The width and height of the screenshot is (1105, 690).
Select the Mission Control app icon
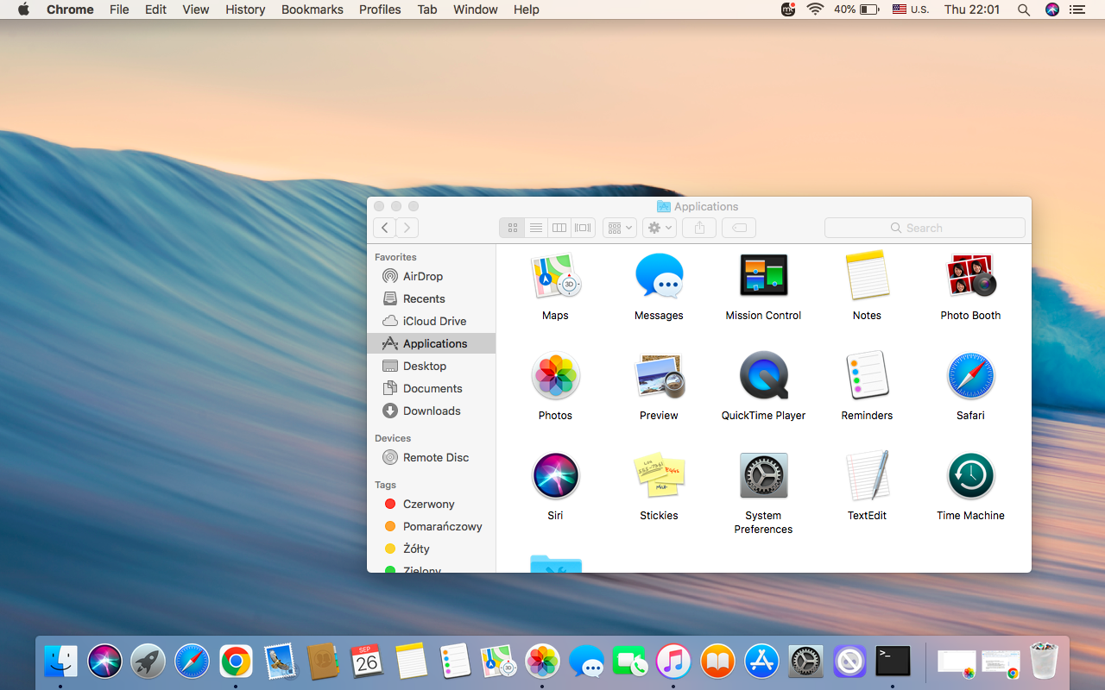point(763,277)
